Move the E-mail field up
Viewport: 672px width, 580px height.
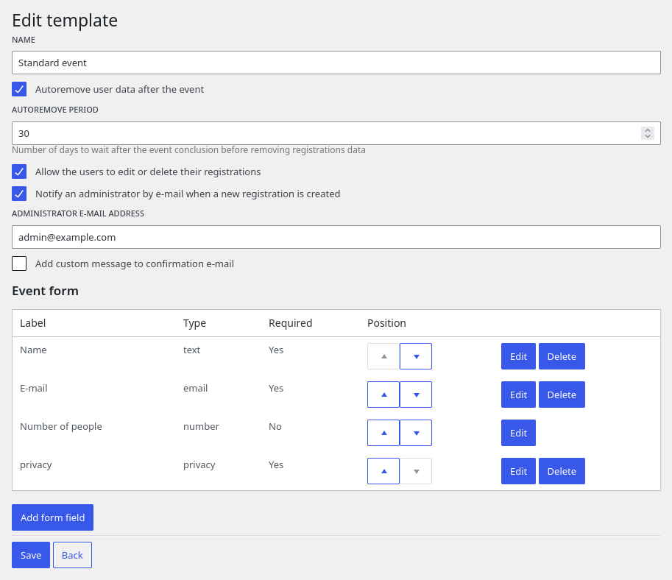click(x=383, y=395)
